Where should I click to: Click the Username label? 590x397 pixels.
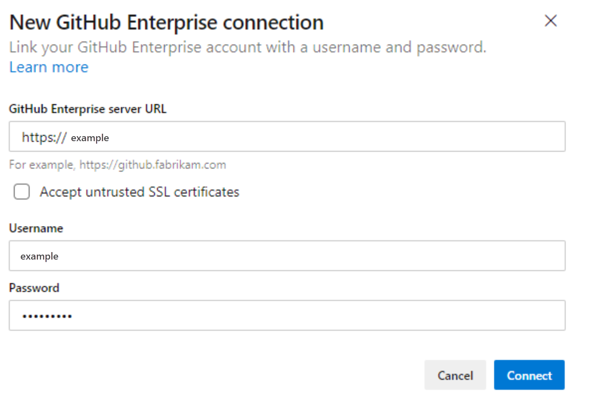tap(36, 228)
